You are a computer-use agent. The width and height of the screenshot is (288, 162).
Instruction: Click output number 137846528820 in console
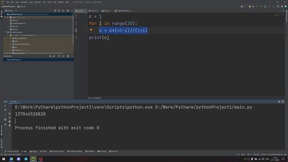pos(30,114)
